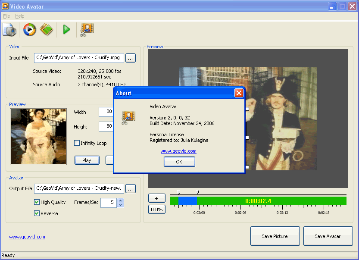This screenshot has height=260, width=359.
Task: Click the Save Picture button
Action: [x=275, y=236]
